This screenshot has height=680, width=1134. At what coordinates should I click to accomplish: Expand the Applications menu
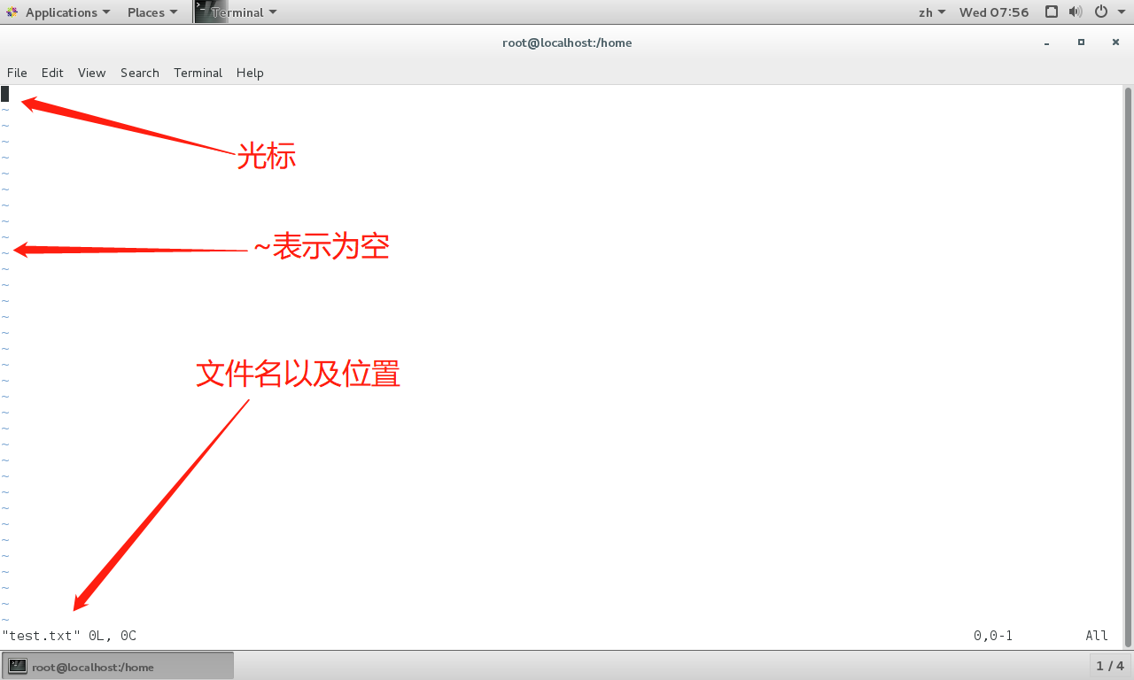pos(60,12)
